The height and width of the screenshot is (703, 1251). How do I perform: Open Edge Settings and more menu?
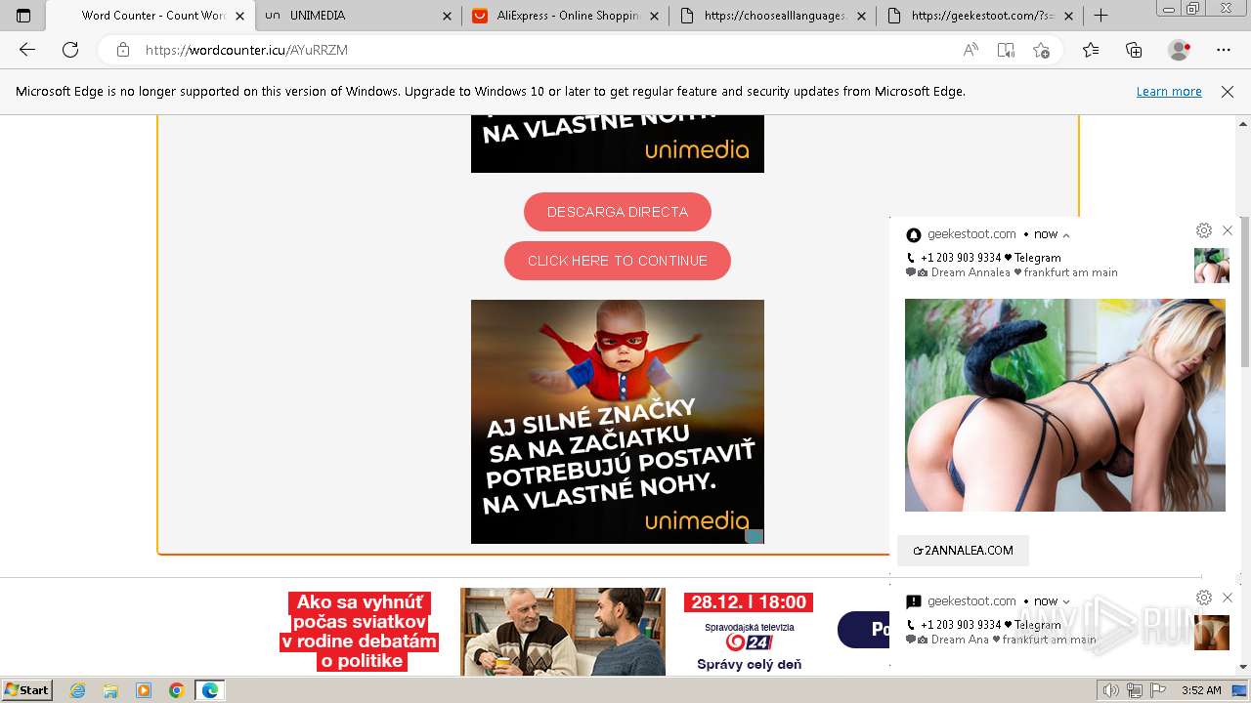click(x=1224, y=50)
